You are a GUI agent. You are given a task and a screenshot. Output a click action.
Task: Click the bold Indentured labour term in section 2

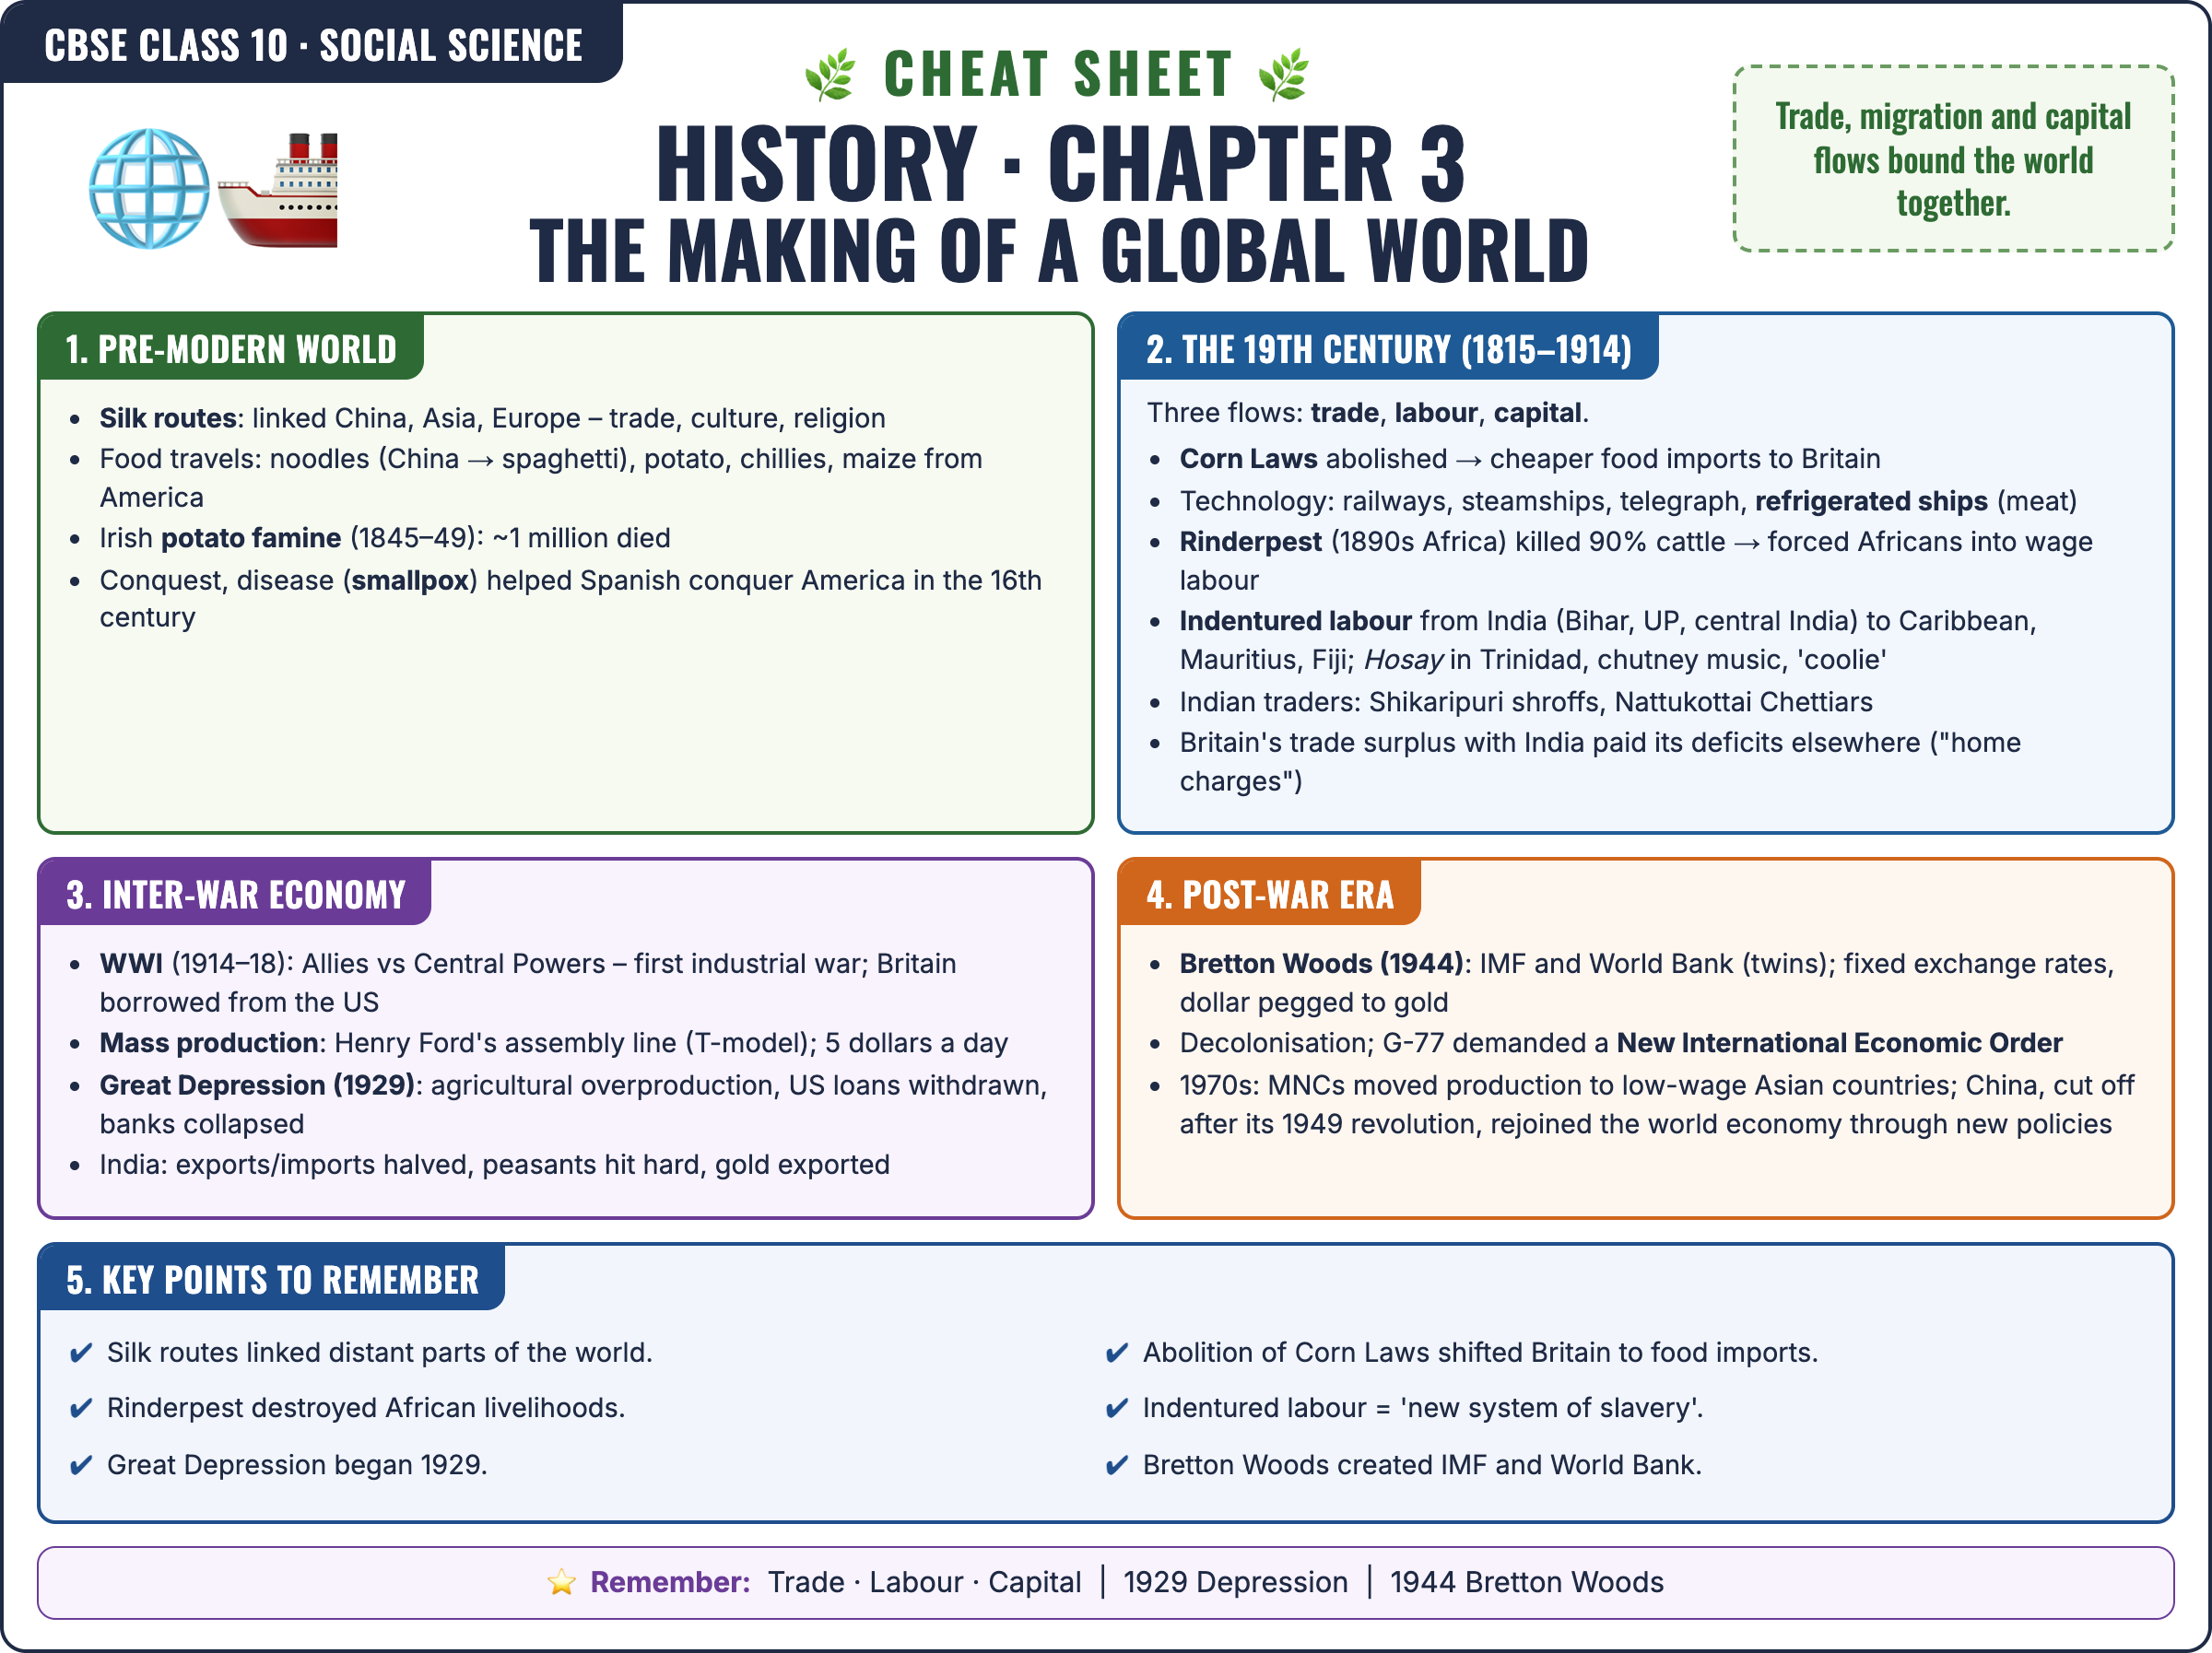pyautogui.click(x=1295, y=621)
